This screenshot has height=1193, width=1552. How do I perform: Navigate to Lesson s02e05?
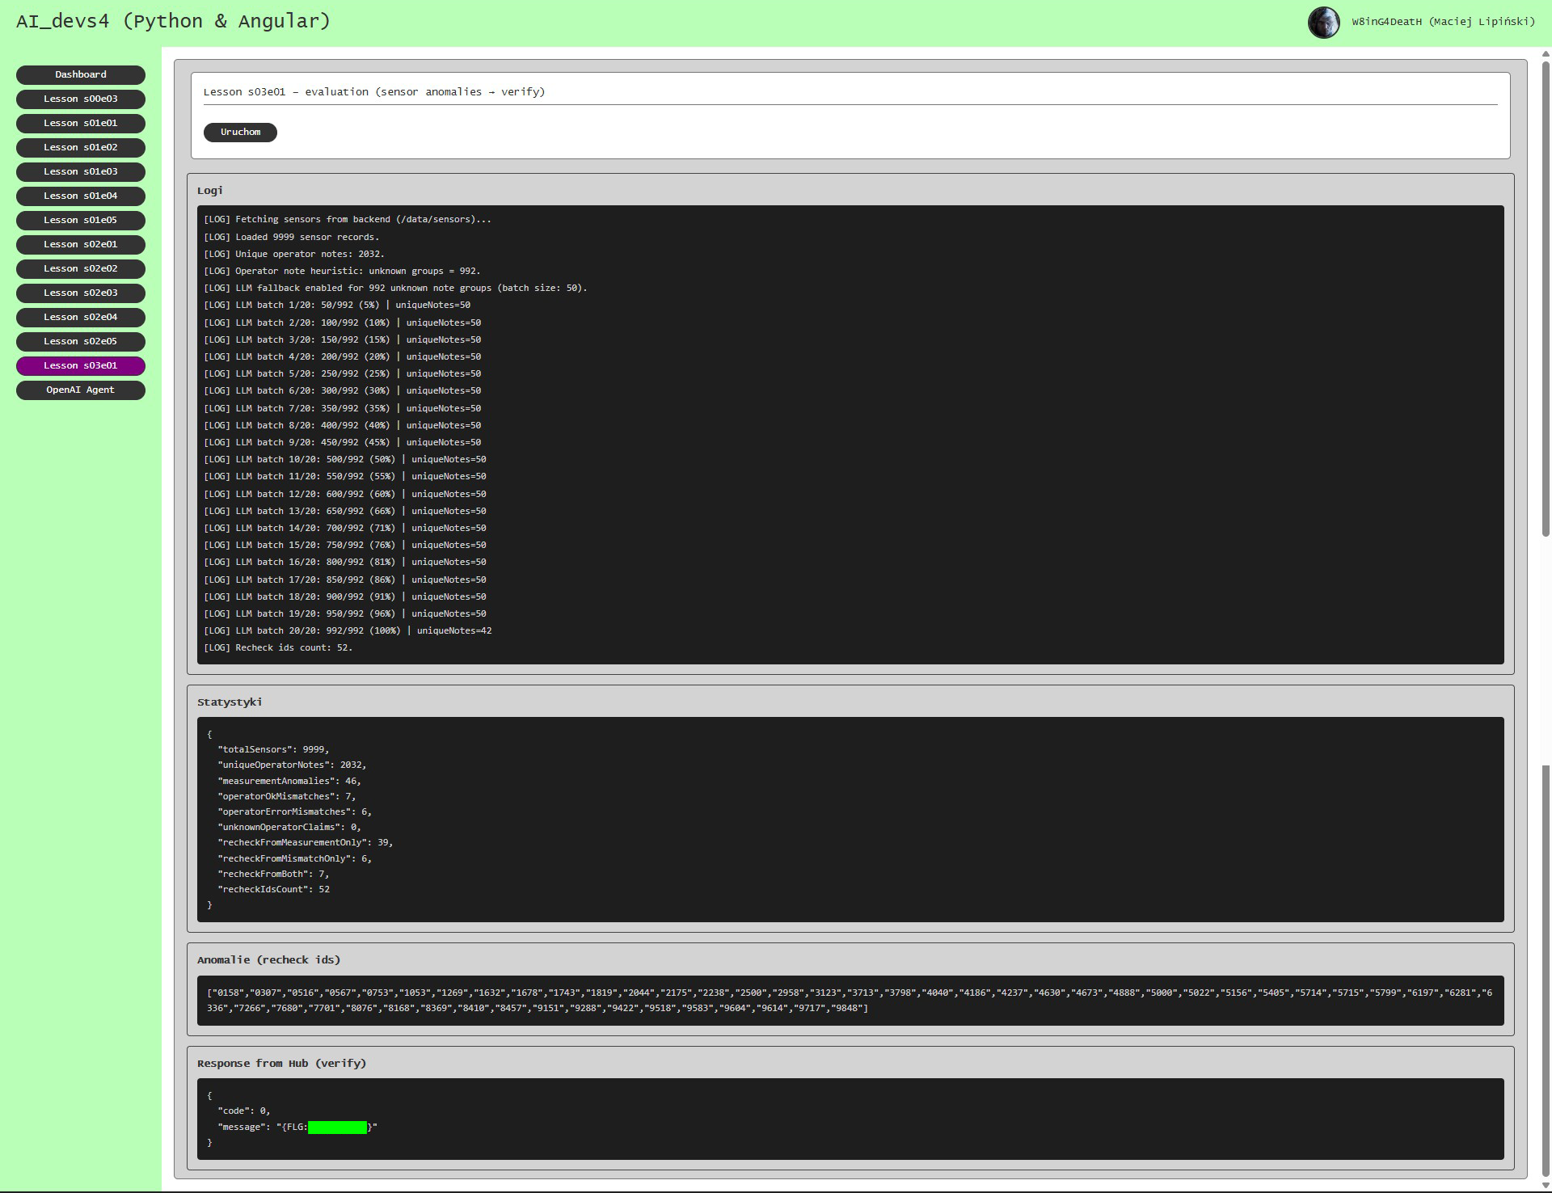(81, 341)
